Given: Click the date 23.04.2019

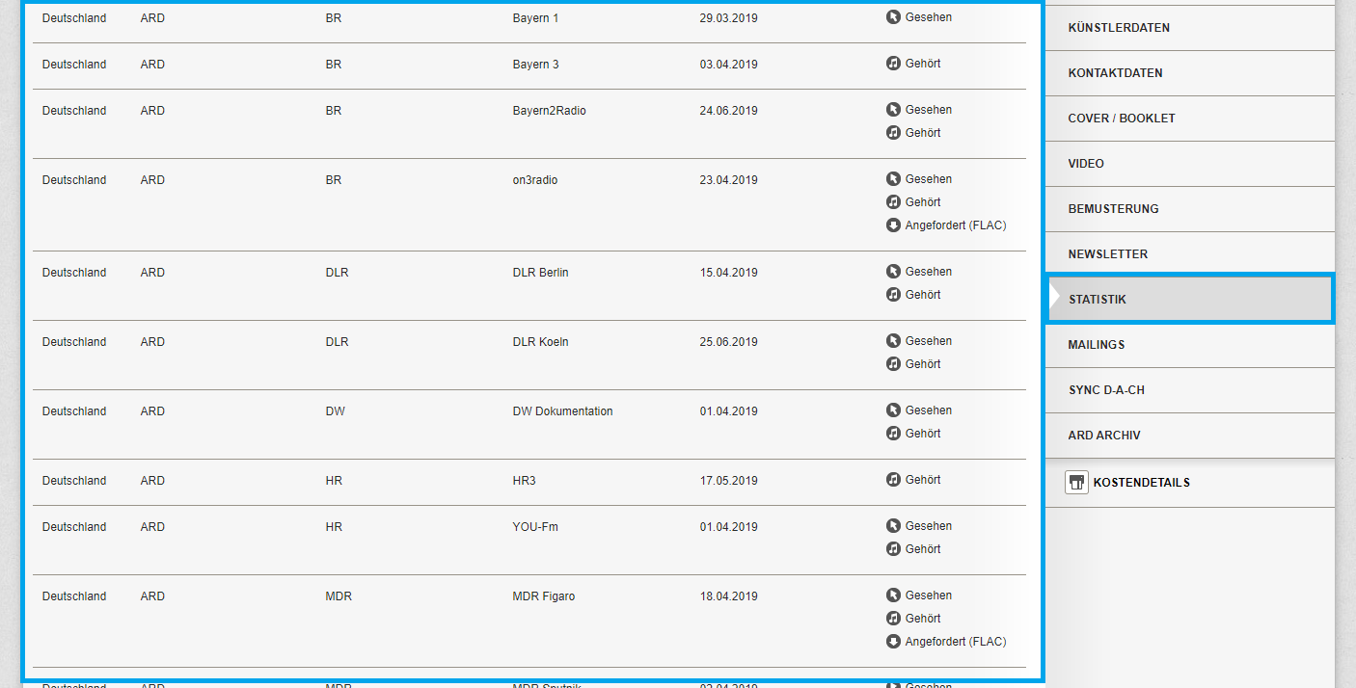Looking at the screenshot, I should click(728, 180).
